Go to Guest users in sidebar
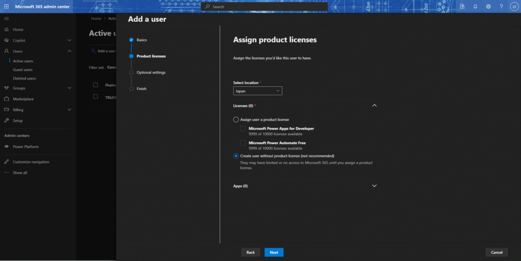The image size is (521, 261). (x=22, y=70)
